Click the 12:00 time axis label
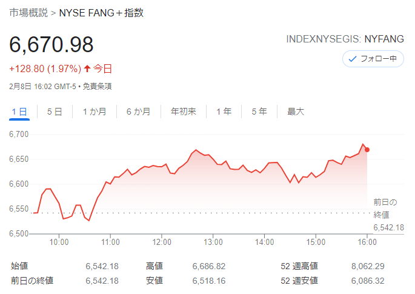Viewport: 415px width, 294px height. tap(162, 242)
